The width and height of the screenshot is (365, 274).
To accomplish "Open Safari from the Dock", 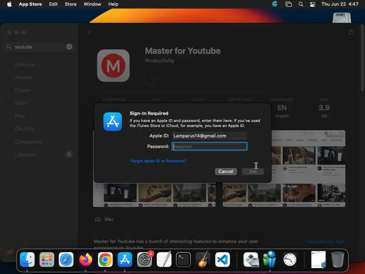I will (66, 259).
